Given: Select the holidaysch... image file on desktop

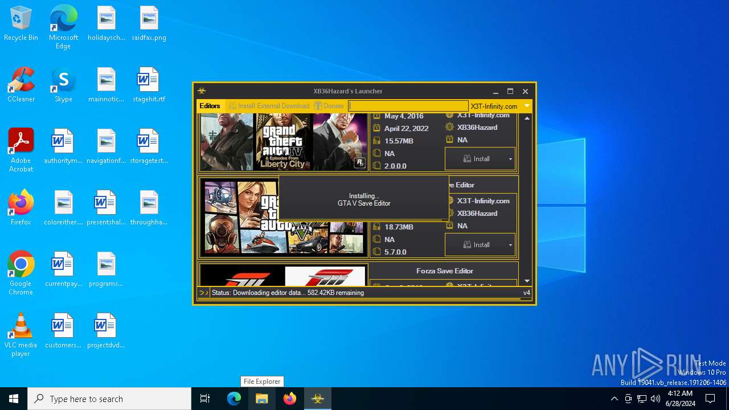Looking at the screenshot, I should pyautogui.click(x=106, y=24).
